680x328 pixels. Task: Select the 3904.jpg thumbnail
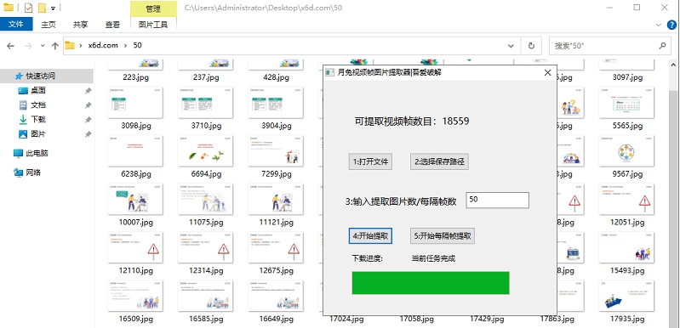[276, 103]
